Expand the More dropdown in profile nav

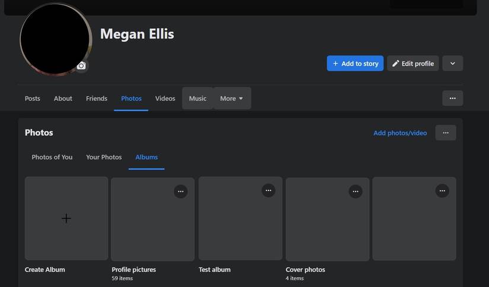(232, 98)
